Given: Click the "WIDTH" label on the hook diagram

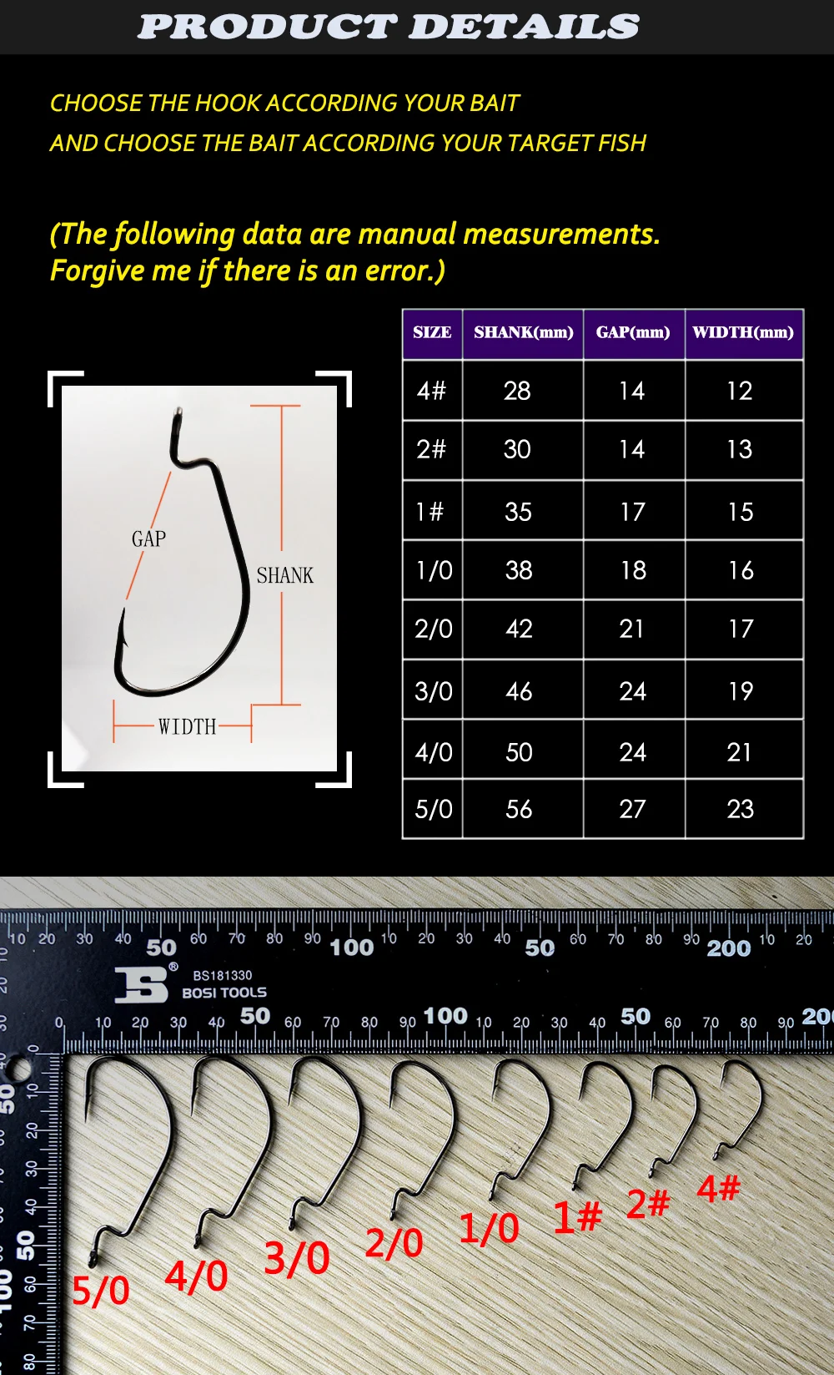Looking at the screenshot, I should (187, 726).
